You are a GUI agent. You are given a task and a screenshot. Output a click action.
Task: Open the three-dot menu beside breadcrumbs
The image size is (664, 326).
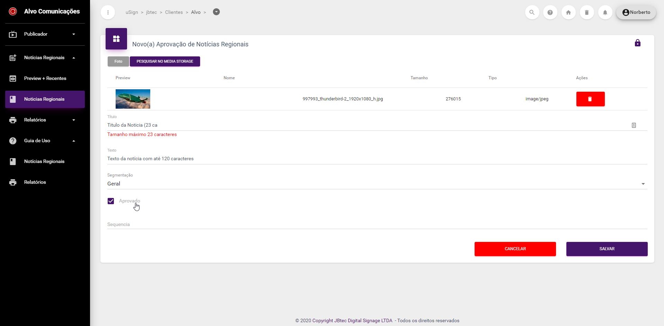[108, 12]
